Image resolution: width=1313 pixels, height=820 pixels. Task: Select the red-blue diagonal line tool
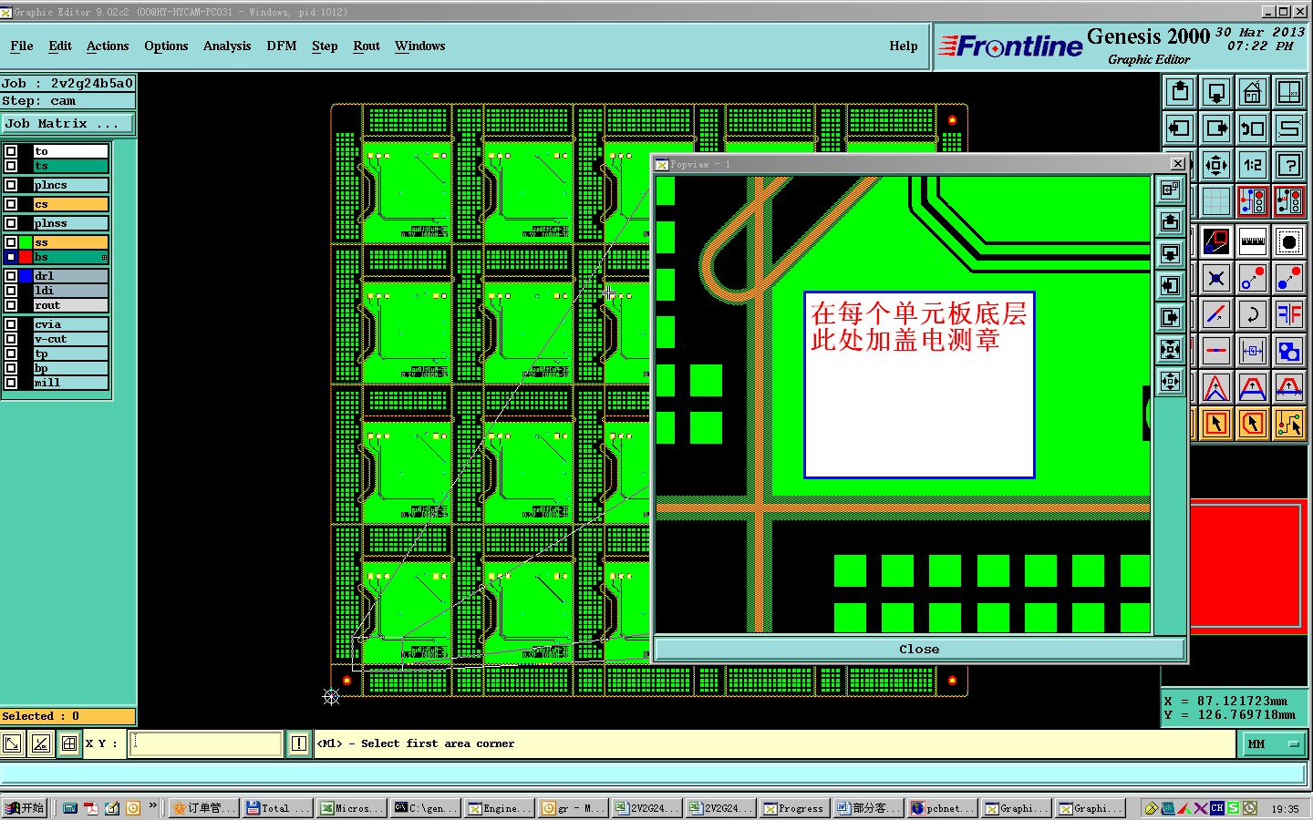tap(1216, 314)
